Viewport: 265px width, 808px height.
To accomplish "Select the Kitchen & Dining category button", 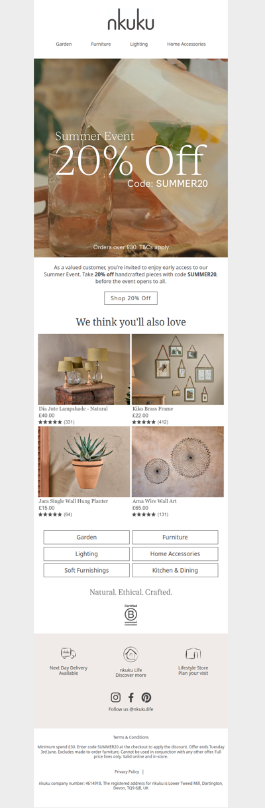I will point(175,570).
